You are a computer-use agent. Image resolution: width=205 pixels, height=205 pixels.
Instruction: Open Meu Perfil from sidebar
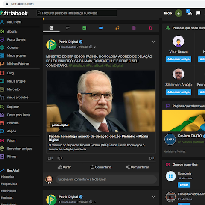tap(11, 22)
